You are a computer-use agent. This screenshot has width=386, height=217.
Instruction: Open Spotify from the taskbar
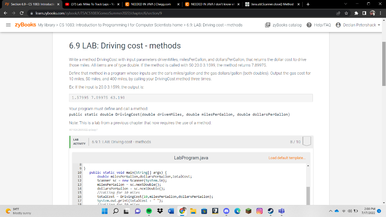[149, 211]
